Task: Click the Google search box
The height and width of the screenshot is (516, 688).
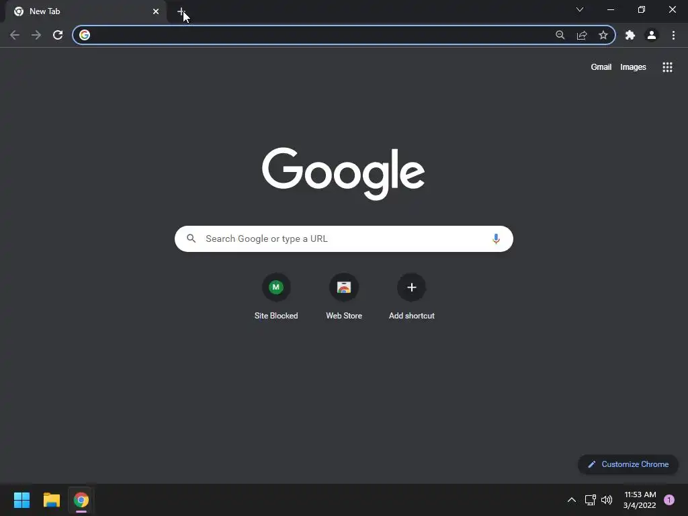Action: click(343, 239)
